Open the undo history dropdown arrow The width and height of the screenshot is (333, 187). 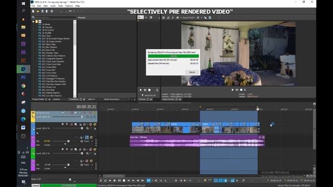click(73, 11)
